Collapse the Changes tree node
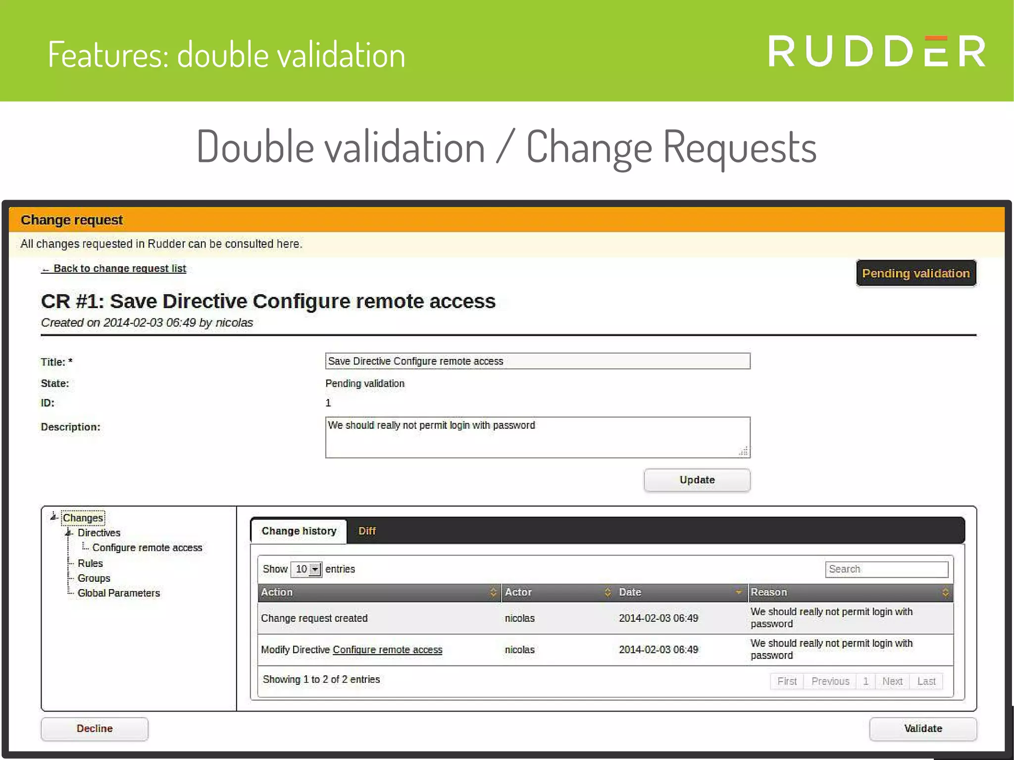 pos(54,517)
